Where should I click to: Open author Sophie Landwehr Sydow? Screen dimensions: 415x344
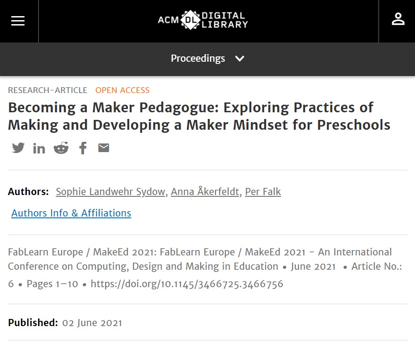pos(110,191)
